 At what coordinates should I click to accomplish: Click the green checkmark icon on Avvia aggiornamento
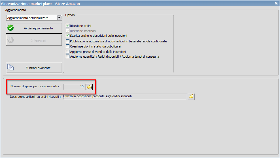point(10,28)
